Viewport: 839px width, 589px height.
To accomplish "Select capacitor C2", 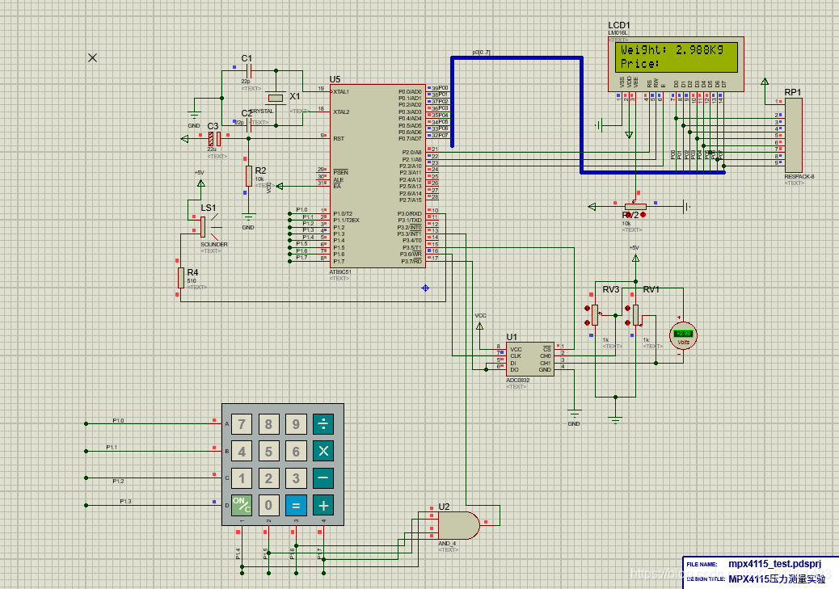I will pyautogui.click(x=248, y=126).
